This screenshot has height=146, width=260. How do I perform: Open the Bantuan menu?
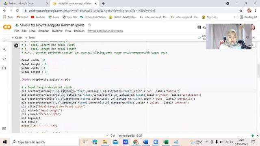tap(79, 31)
